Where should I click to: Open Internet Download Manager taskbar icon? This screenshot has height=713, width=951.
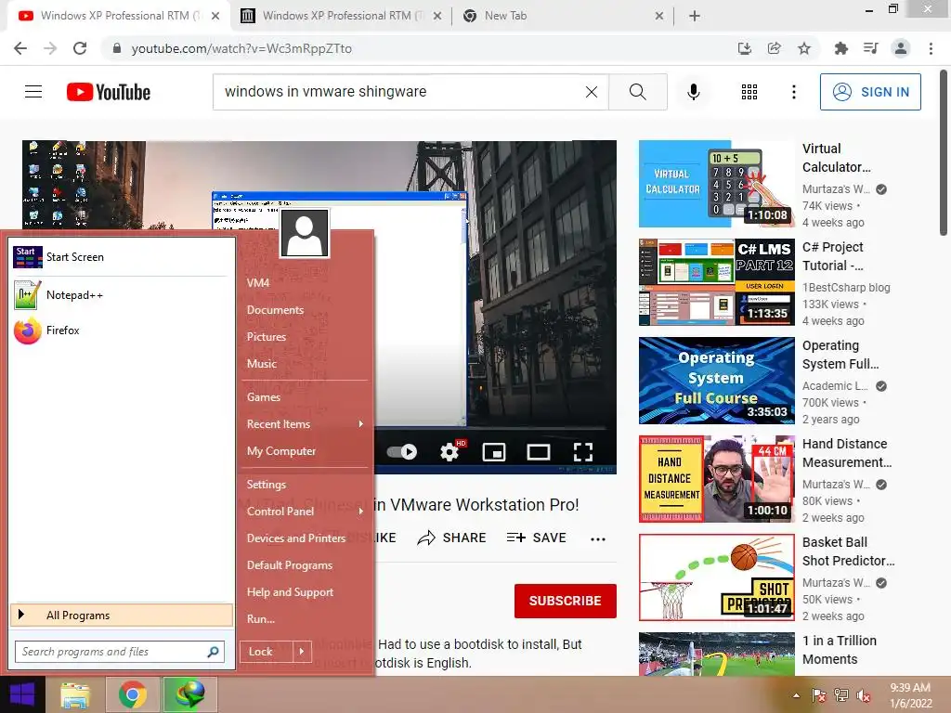coord(189,694)
